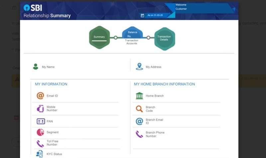Click the Branch Phone Number label
The image size is (266, 158).
point(155,134)
